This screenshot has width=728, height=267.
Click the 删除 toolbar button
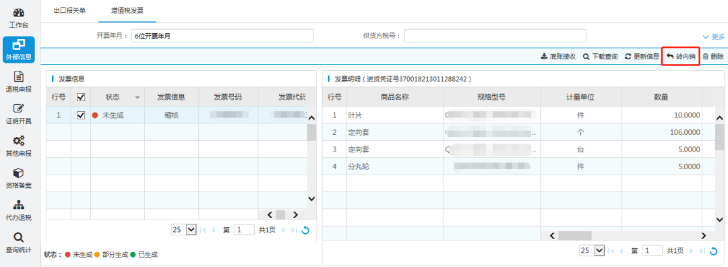pos(713,57)
